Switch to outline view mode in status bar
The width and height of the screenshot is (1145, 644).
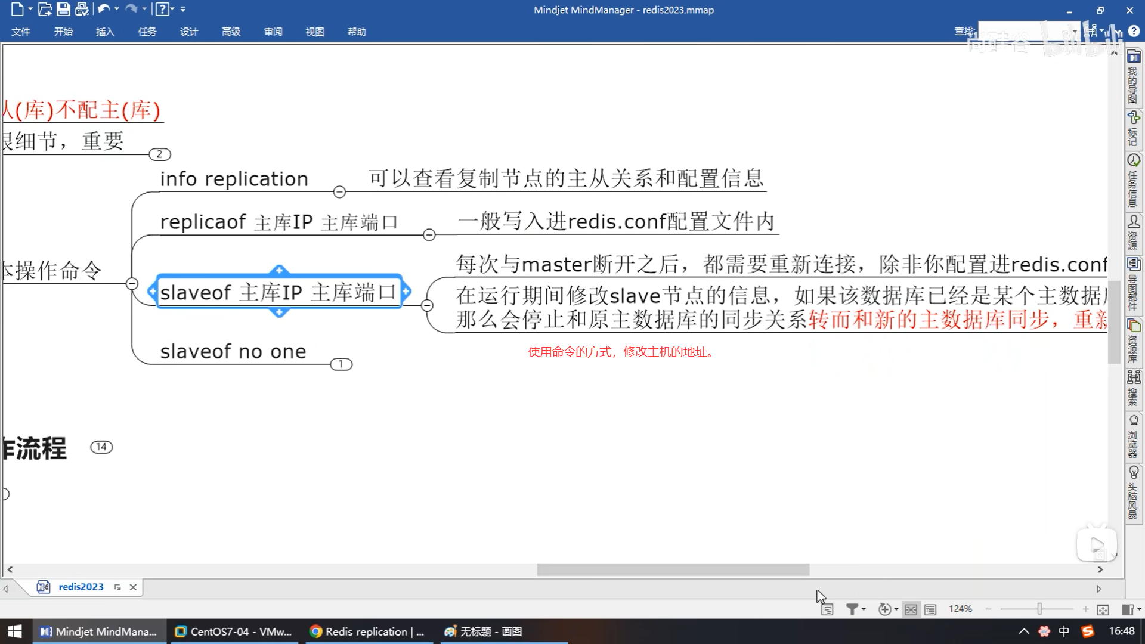click(x=930, y=609)
